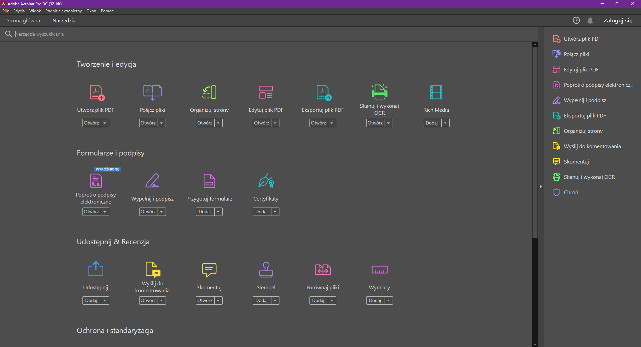This screenshot has width=641, height=347.
Task: Click the Połącz pliki tool icon in the grid
Action: click(153, 92)
